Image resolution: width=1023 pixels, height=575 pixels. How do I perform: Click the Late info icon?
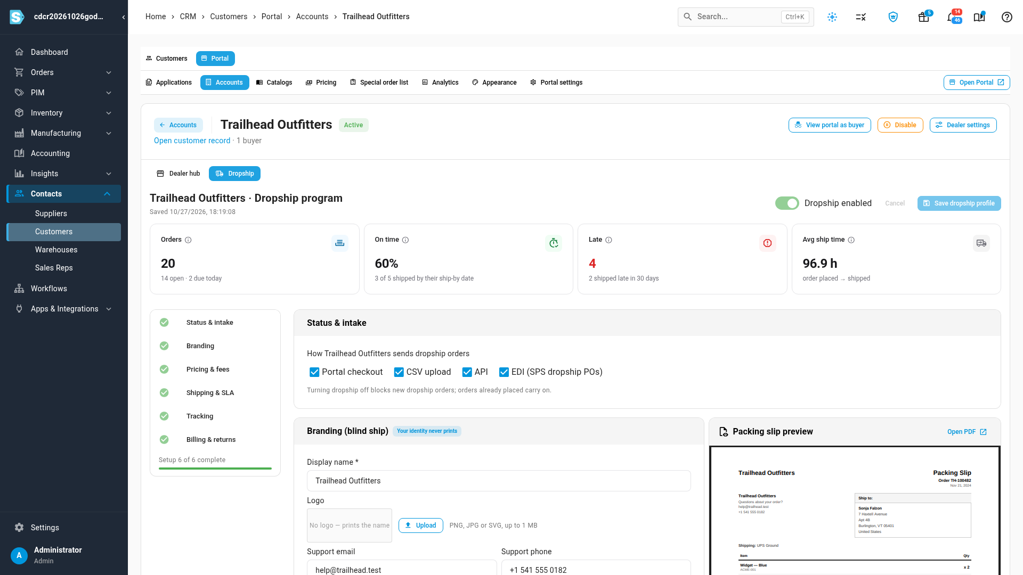609,240
